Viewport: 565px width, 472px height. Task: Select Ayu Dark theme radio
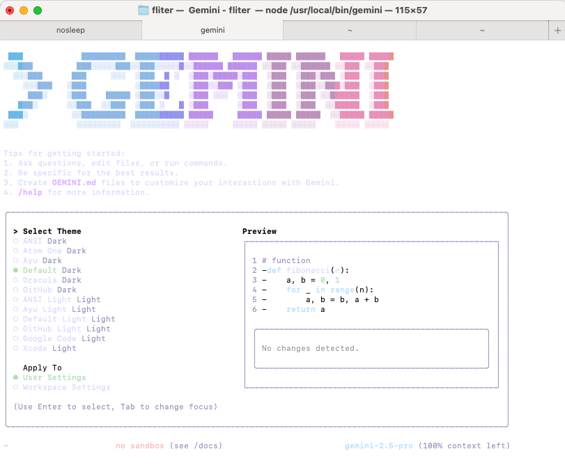[x=42, y=260]
